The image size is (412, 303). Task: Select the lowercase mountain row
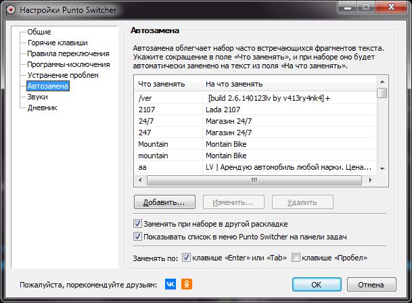pyautogui.click(x=256, y=156)
